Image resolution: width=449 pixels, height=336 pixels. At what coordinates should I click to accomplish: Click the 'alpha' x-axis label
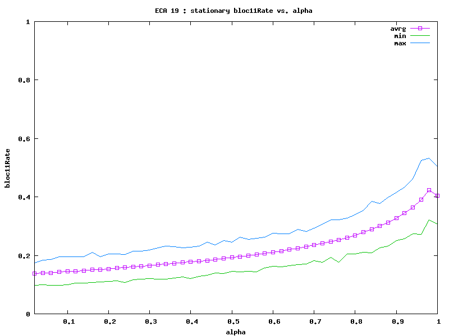click(x=236, y=332)
